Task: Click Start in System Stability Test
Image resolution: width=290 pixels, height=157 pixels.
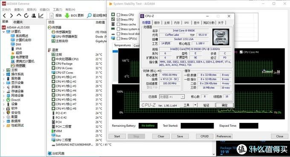Action: pos(117,136)
